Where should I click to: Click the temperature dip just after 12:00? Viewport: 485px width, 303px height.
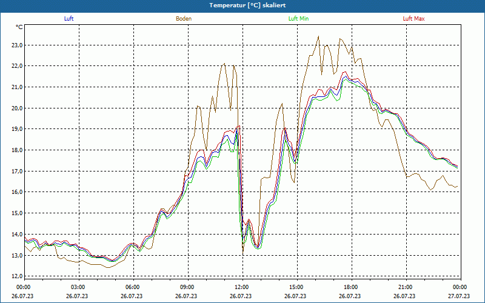pyautogui.click(x=243, y=252)
